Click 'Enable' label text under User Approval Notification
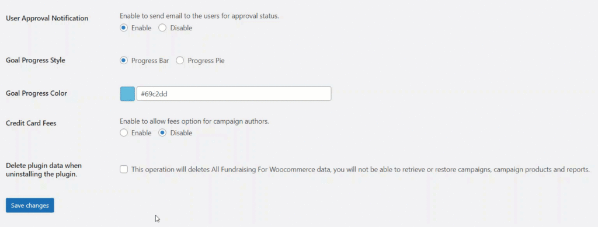 (141, 28)
